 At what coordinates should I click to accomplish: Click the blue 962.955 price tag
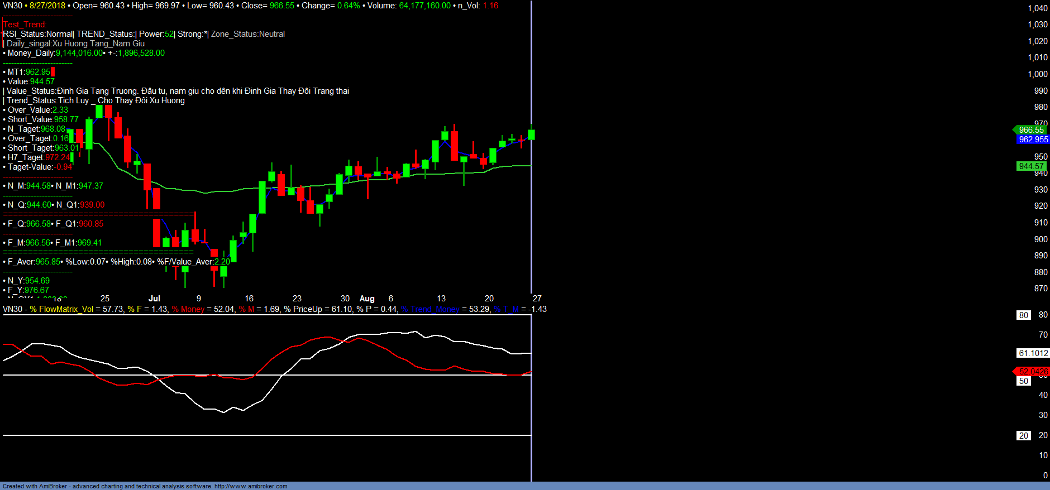[1033, 140]
